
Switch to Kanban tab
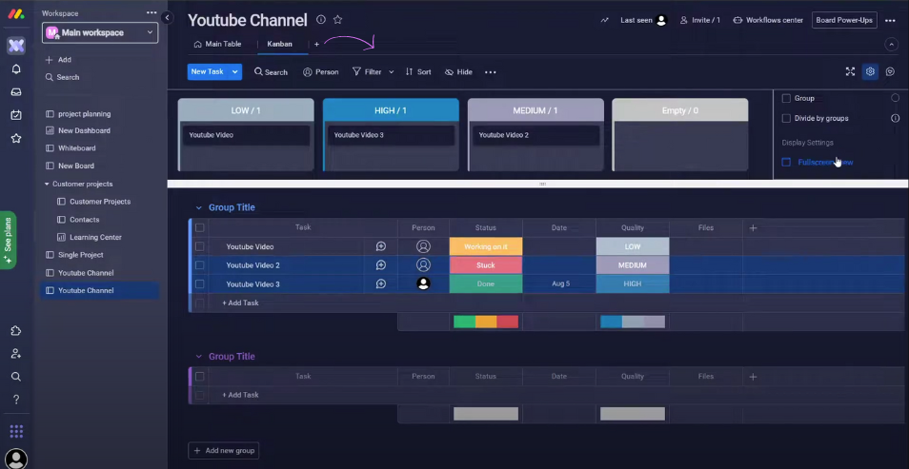279,44
